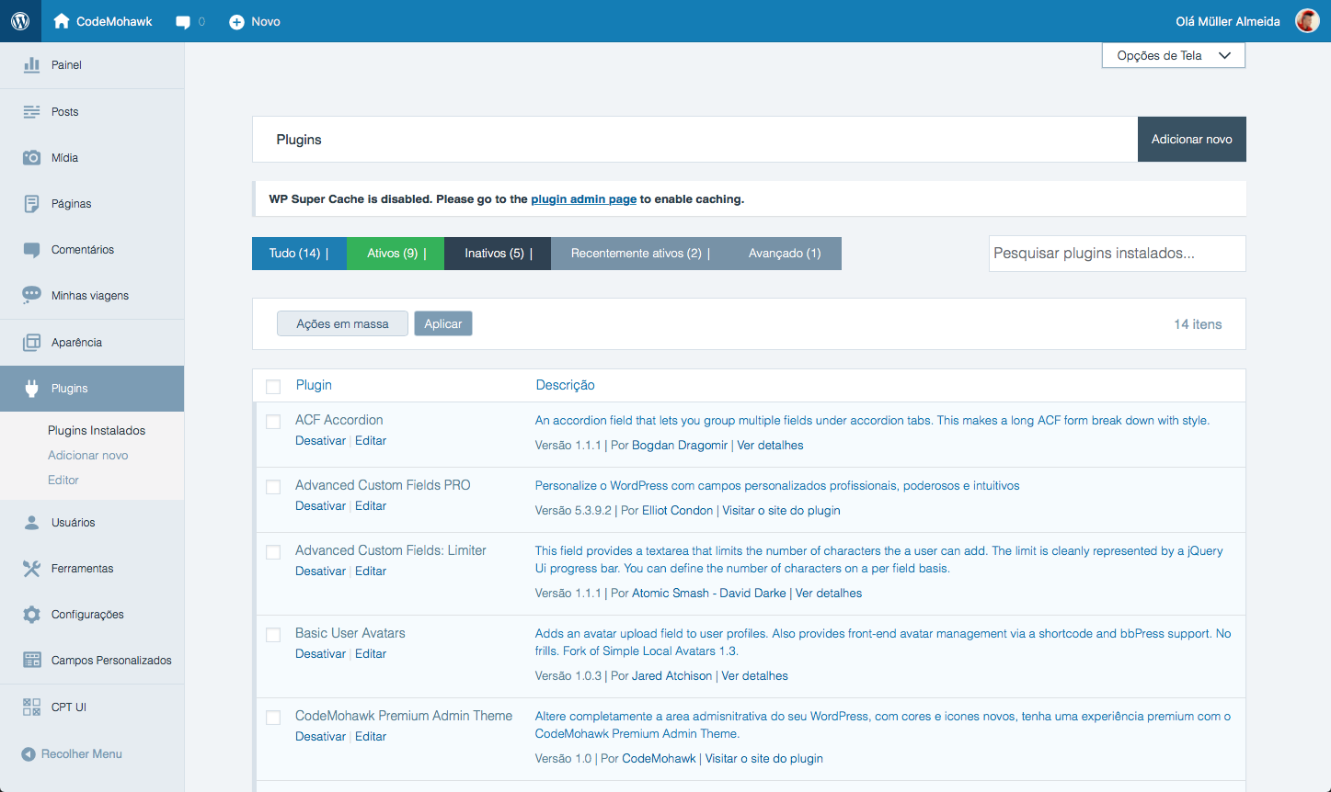Click the Adicionar novo button
The image size is (1331, 792).
tap(1191, 139)
